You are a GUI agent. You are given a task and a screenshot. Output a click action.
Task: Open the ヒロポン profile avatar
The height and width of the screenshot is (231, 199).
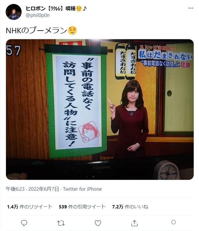pyautogui.click(x=14, y=12)
